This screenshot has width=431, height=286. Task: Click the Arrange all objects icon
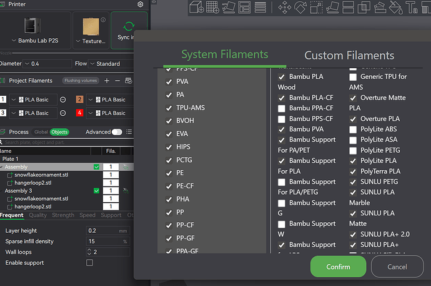tap(244, 7)
